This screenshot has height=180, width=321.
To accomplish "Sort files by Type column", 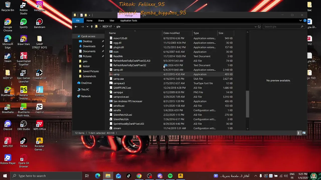I will [x=205, y=33].
